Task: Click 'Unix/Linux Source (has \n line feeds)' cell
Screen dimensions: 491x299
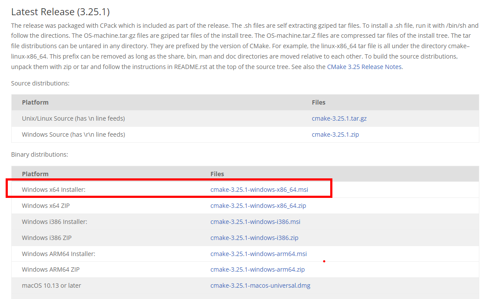Action: tap(73, 118)
